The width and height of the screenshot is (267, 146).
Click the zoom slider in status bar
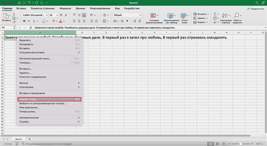[x=241, y=144]
